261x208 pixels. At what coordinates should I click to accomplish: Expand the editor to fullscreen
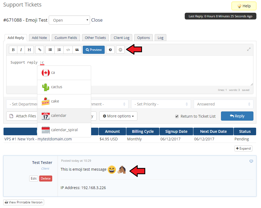click(249, 49)
